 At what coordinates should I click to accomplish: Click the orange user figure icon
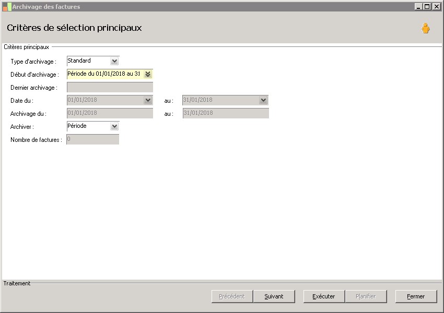click(425, 28)
